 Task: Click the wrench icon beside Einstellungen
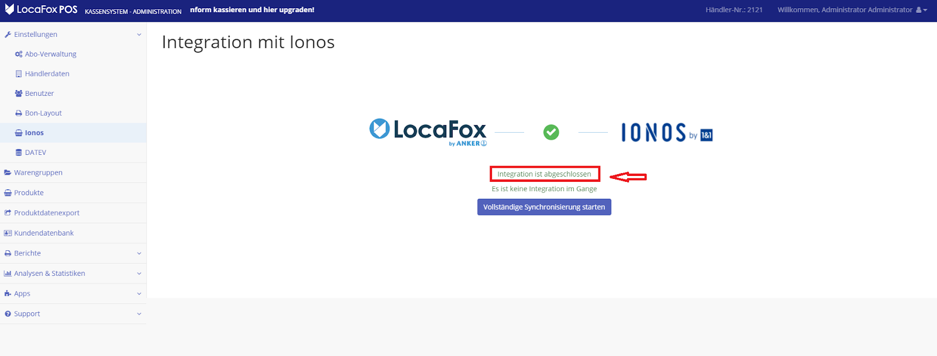pyautogui.click(x=8, y=34)
